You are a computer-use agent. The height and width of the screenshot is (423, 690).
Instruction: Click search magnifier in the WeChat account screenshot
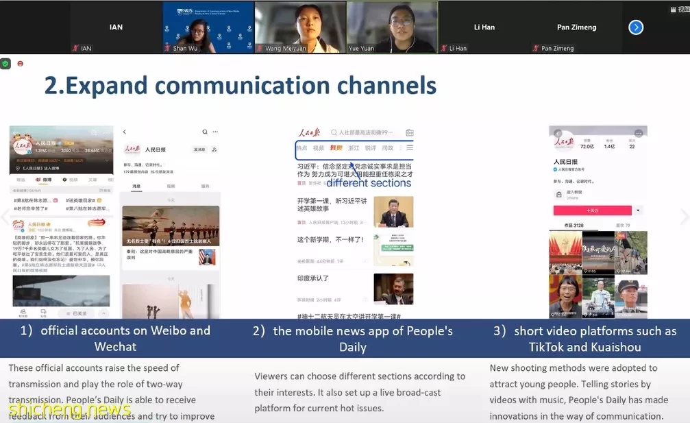[x=205, y=132]
